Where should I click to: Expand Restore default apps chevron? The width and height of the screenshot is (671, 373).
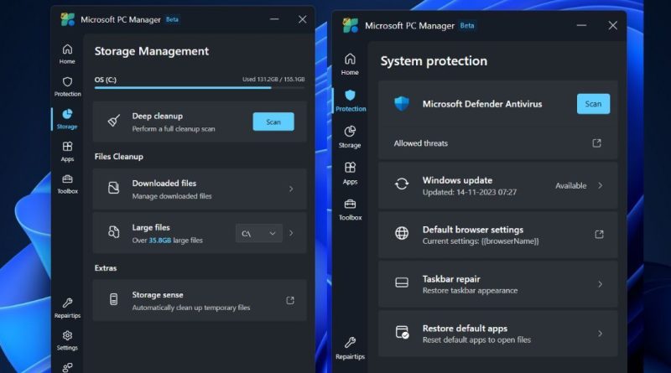pos(600,334)
